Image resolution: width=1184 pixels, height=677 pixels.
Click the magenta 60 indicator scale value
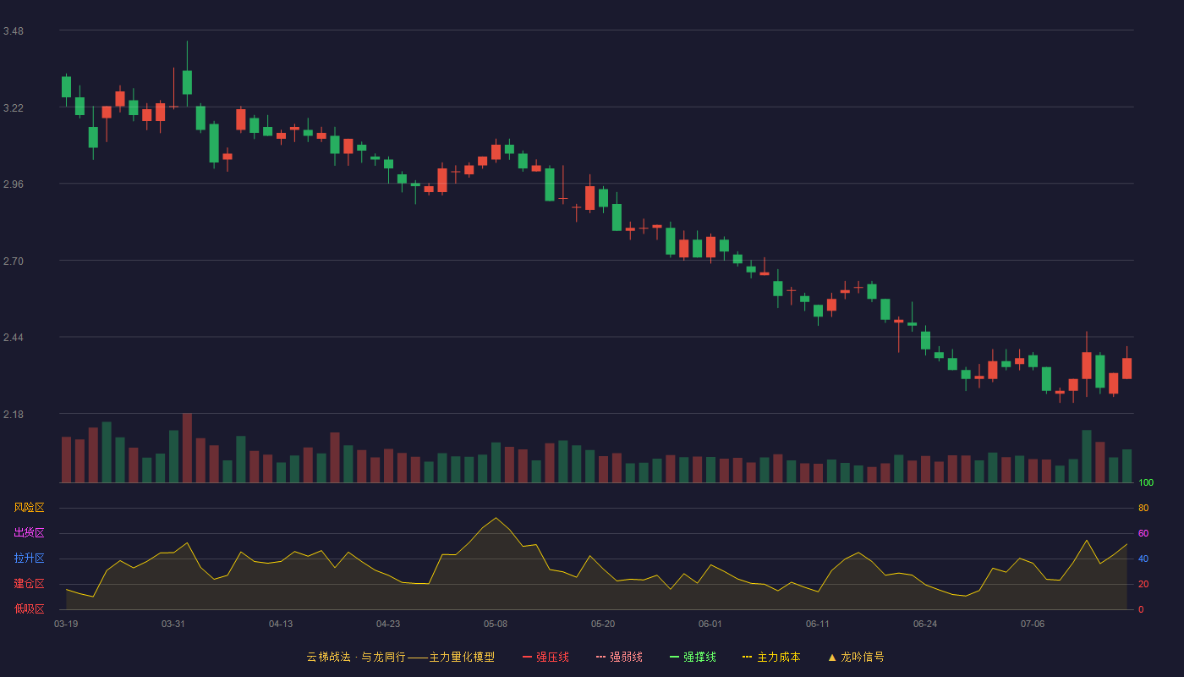pos(1143,533)
